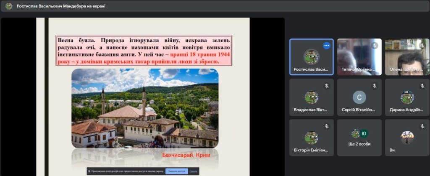Select your own avatar in Ви tile
The image size is (430, 176).
pos(407,137)
